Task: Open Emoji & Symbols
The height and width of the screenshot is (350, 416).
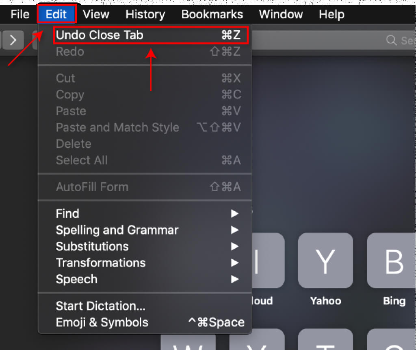Action: [x=102, y=323]
